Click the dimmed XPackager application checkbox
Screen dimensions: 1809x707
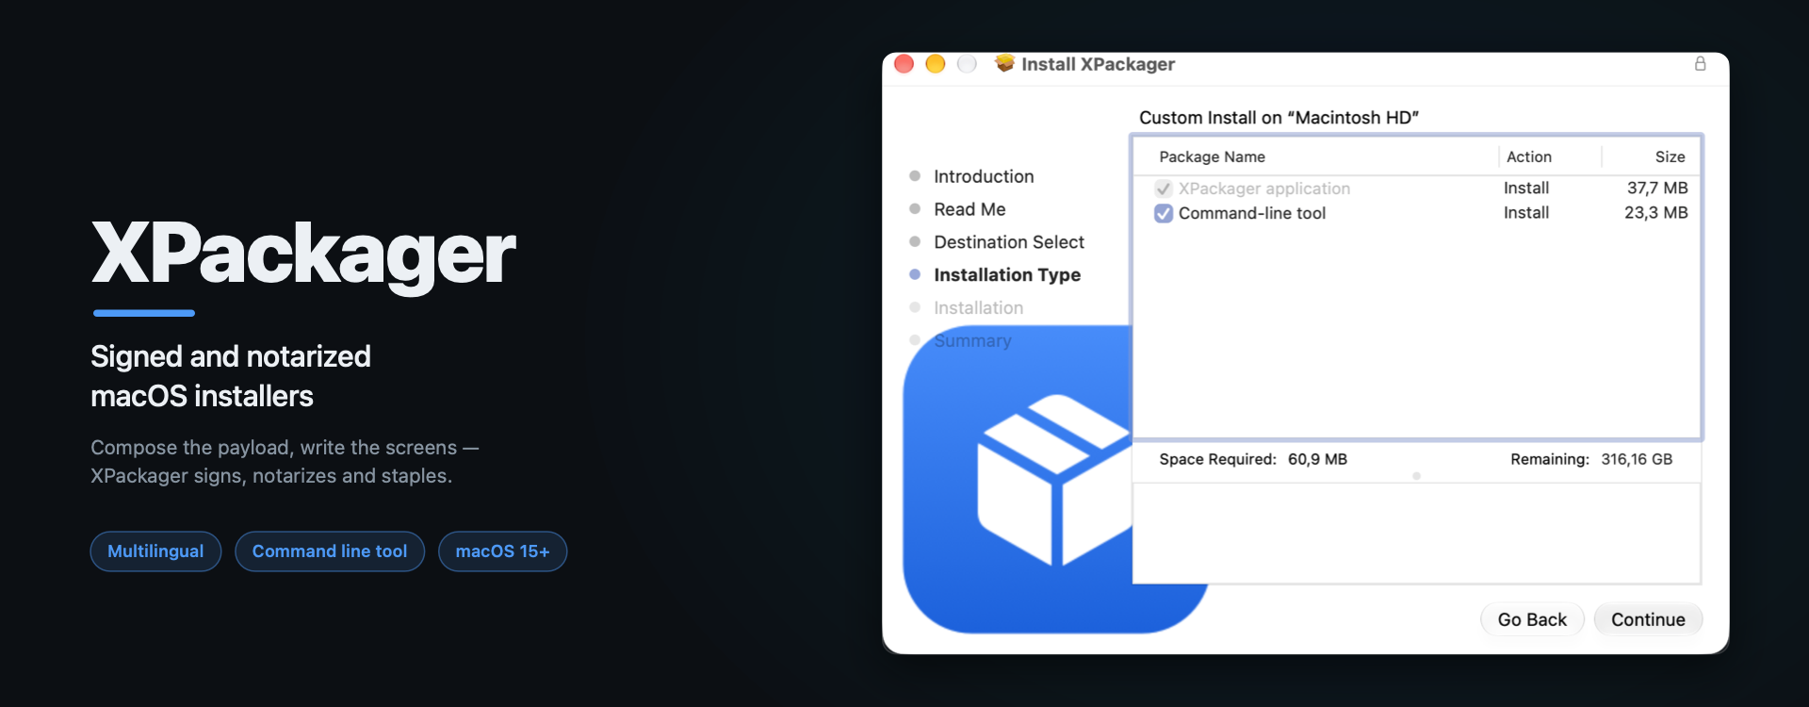coord(1164,189)
